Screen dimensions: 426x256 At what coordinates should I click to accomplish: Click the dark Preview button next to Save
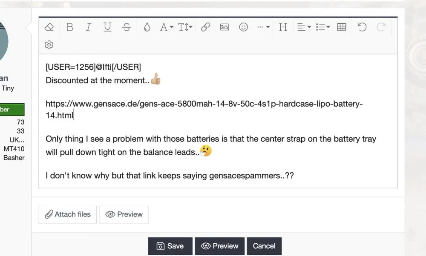pos(219,246)
